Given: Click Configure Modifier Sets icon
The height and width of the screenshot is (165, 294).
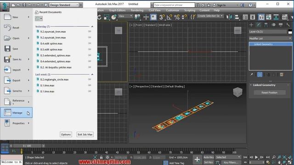Looking at the screenshot, I should tap(282, 75).
